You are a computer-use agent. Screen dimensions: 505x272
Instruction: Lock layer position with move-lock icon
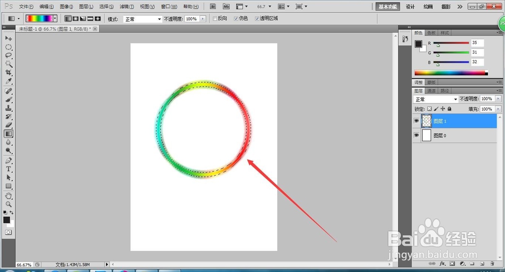pos(443,109)
